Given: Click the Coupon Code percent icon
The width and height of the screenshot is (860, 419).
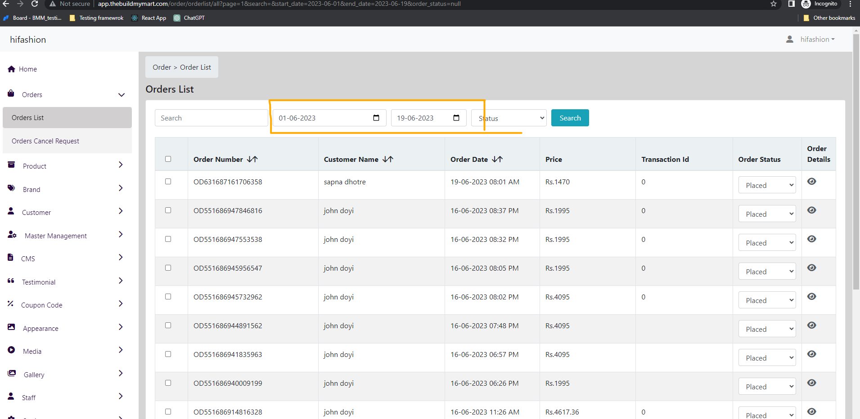Looking at the screenshot, I should (10, 304).
